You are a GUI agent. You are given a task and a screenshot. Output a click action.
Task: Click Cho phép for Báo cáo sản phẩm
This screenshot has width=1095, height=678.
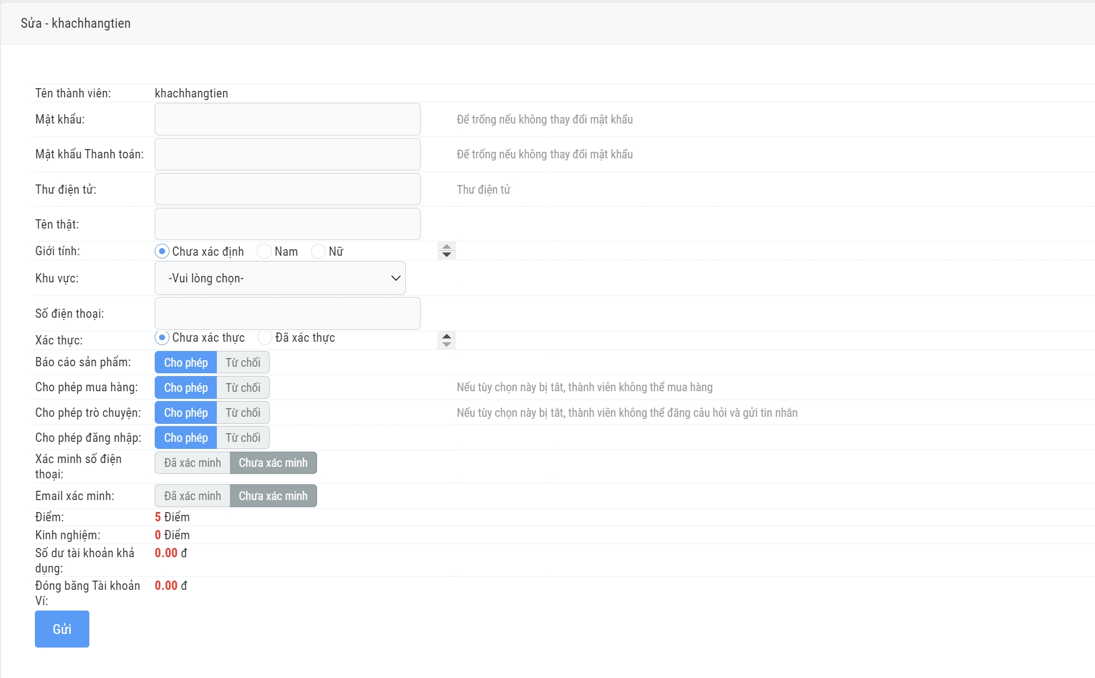pyautogui.click(x=186, y=362)
